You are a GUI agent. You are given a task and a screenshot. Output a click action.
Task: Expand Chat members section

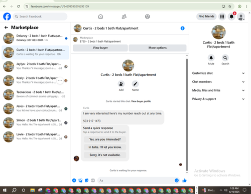(x=218, y=82)
